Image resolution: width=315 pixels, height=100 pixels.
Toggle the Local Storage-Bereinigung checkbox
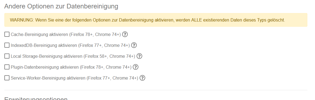pyautogui.click(x=7, y=56)
